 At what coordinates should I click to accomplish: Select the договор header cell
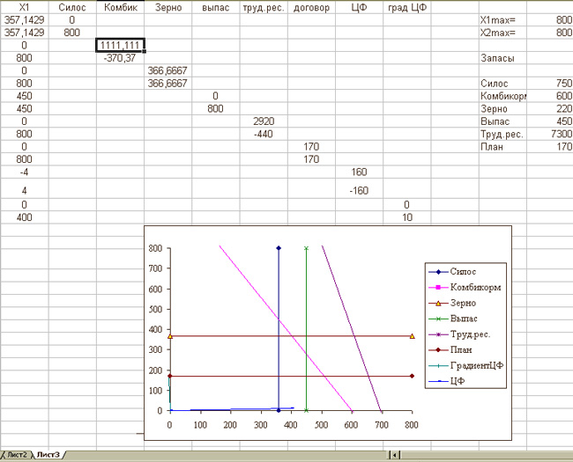[311, 7]
